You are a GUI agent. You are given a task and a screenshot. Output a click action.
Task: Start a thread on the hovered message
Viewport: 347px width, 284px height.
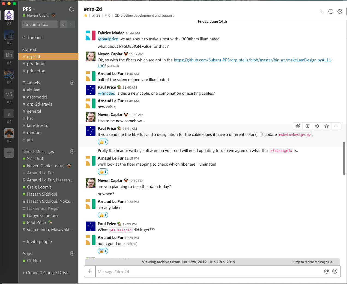point(307,126)
